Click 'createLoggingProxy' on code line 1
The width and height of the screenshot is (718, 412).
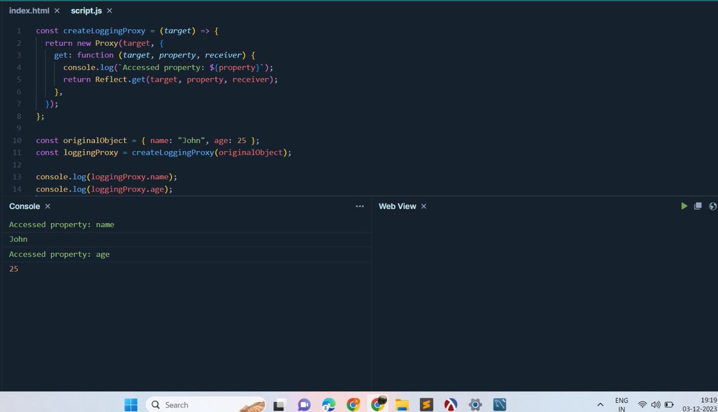click(x=105, y=30)
